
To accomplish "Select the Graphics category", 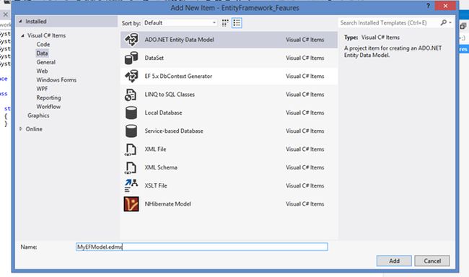I will coord(38,115).
